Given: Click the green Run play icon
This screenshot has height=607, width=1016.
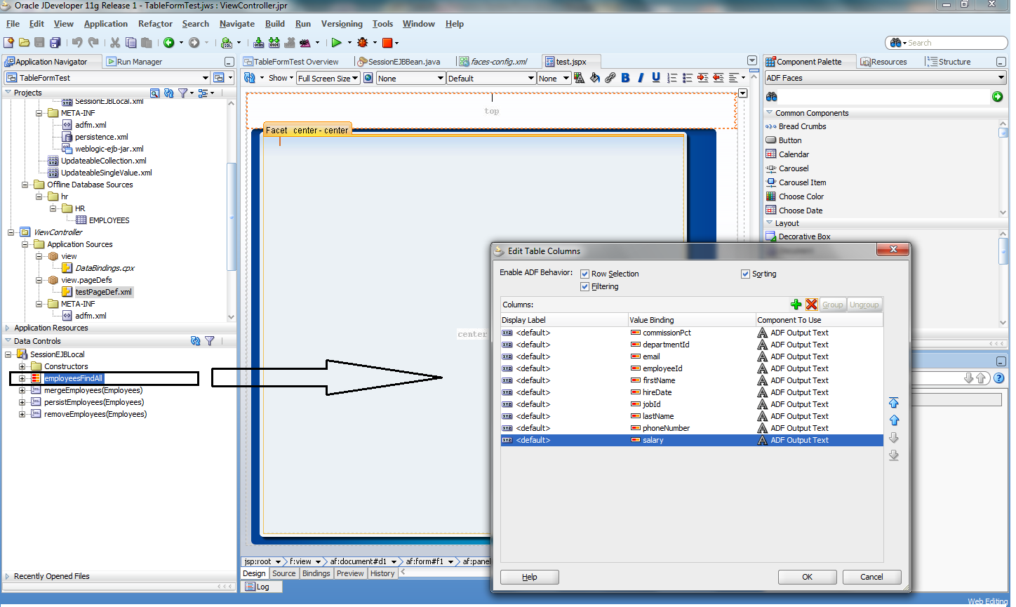Looking at the screenshot, I should pyautogui.click(x=337, y=43).
